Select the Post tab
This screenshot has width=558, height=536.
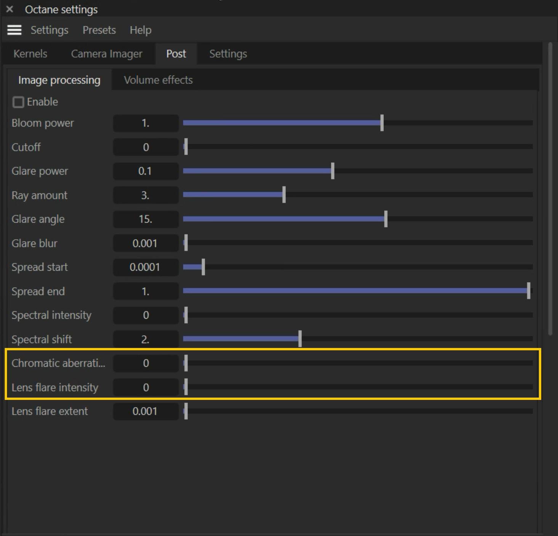[176, 54]
